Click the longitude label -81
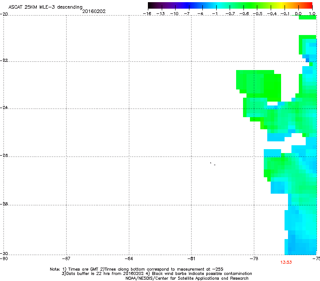Image resolution: width=320 pixels, height=281 pixels. (x=191, y=259)
